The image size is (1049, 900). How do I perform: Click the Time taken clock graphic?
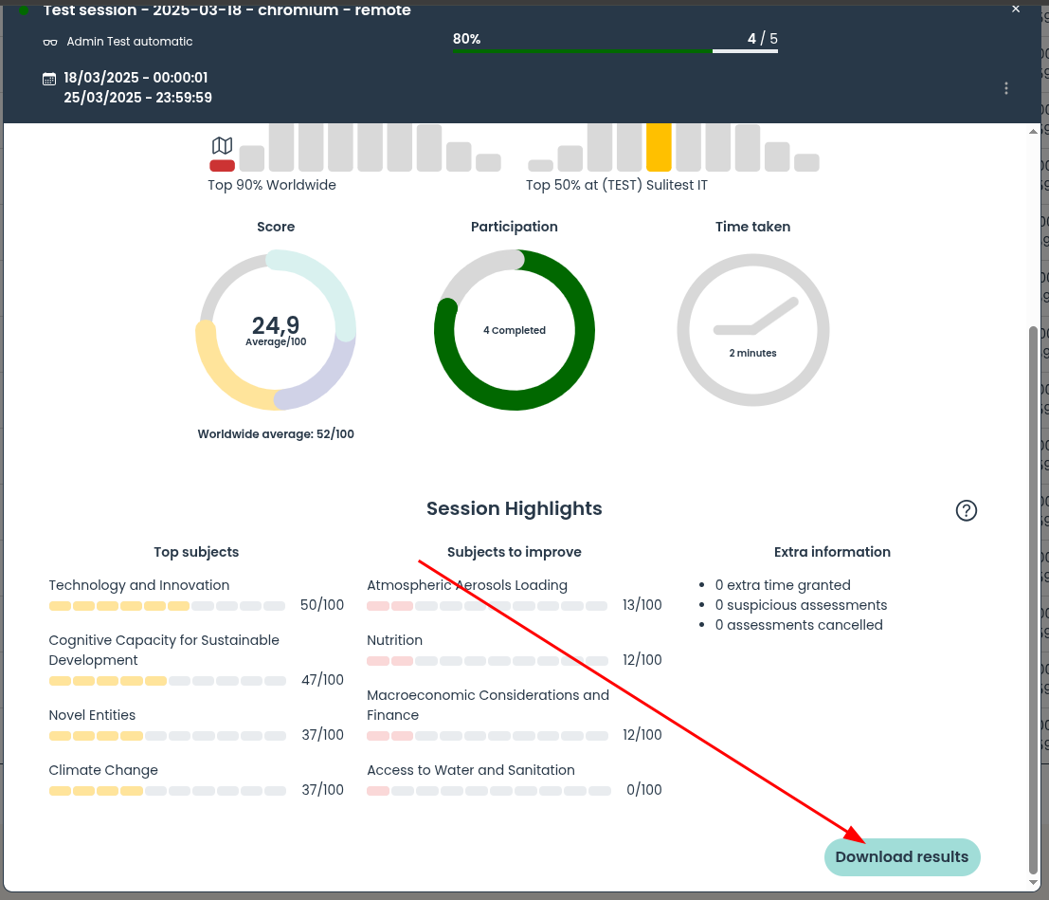[x=752, y=330]
